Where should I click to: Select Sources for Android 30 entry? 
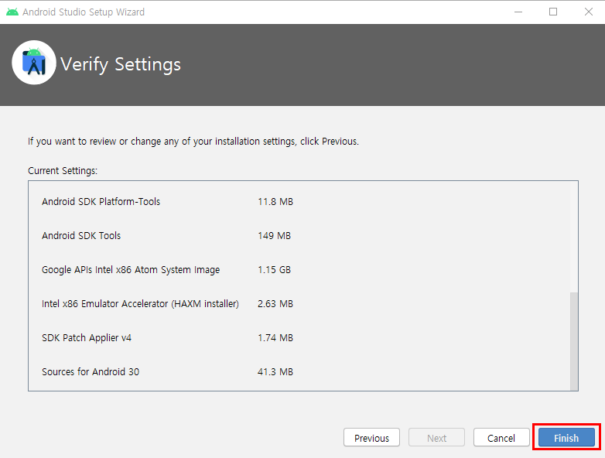(91, 371)
